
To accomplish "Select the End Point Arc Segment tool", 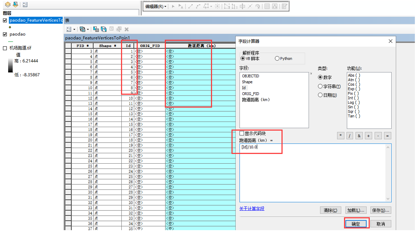I will (x=198, y=6).
